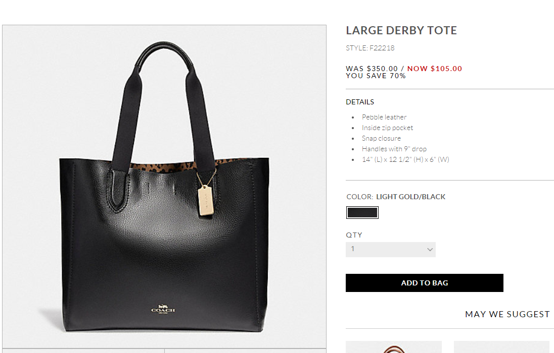Click the ADD TO BAG button
This screenshot has height=353, width=554.
[424, 283]
